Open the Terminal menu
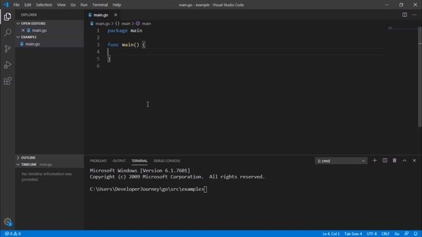This screenshot has width=422, height=237. [100, 5]
